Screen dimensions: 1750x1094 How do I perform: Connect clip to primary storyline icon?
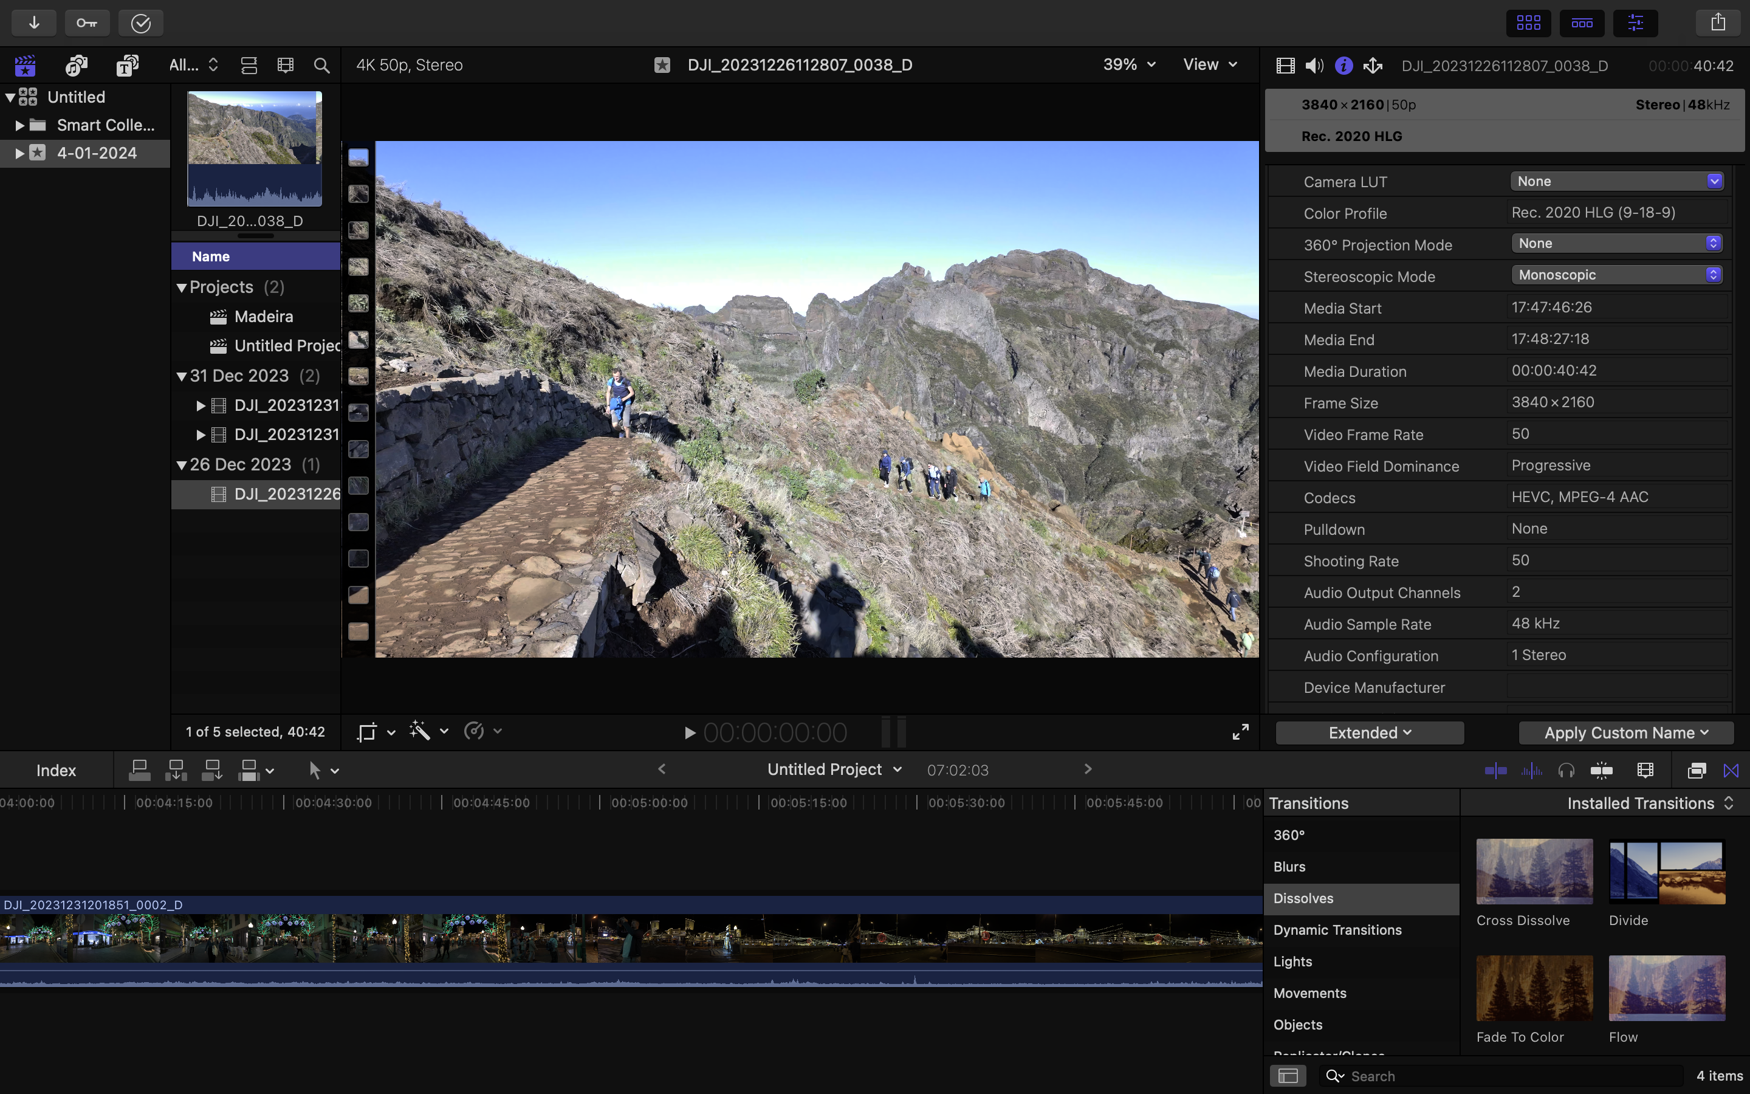tap(140, 771)
